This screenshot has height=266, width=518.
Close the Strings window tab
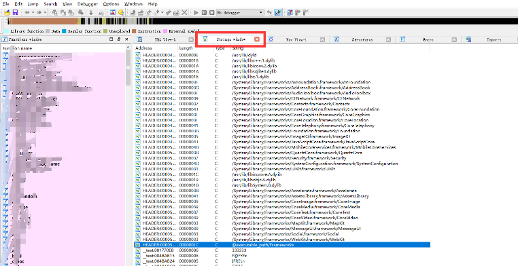tap(257, 39)
